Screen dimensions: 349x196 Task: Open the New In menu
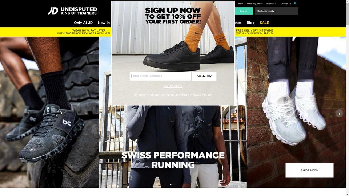click(x=104, y=23)
